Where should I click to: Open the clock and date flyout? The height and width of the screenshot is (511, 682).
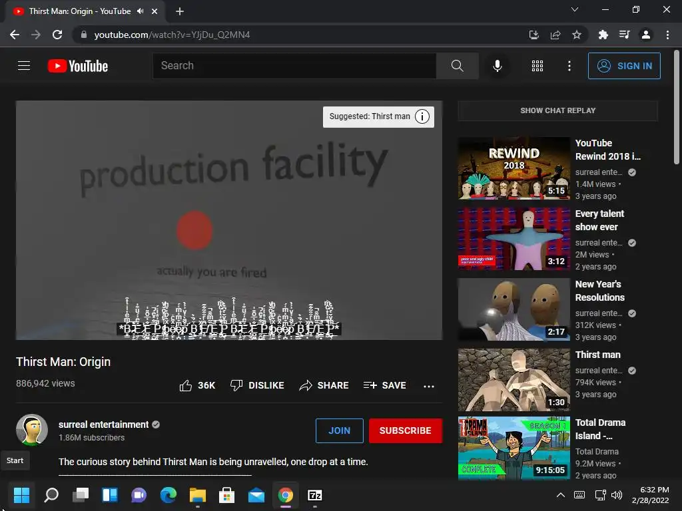(x=651, y=495)
